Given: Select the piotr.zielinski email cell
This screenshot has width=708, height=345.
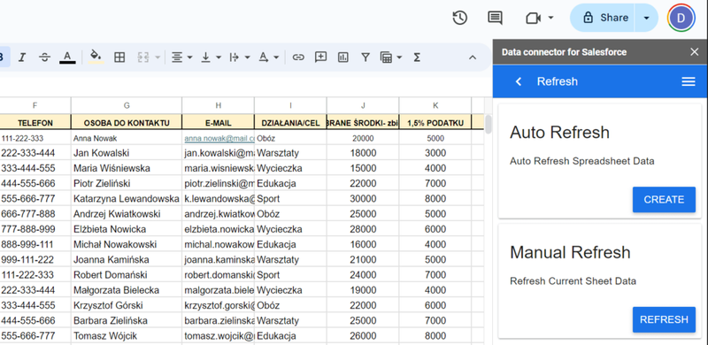Looking at the screenshot, I should pos(218,183).
